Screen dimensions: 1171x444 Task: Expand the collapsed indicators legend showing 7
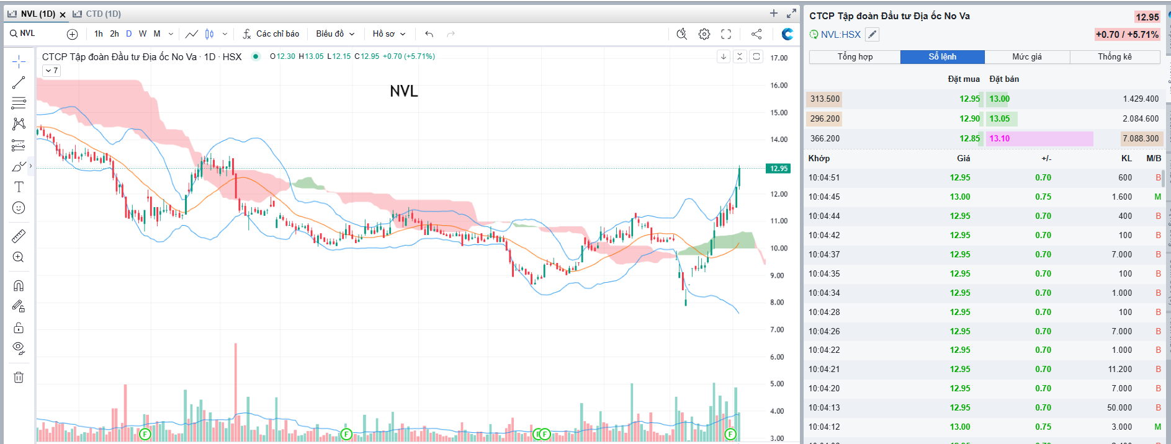52,71
